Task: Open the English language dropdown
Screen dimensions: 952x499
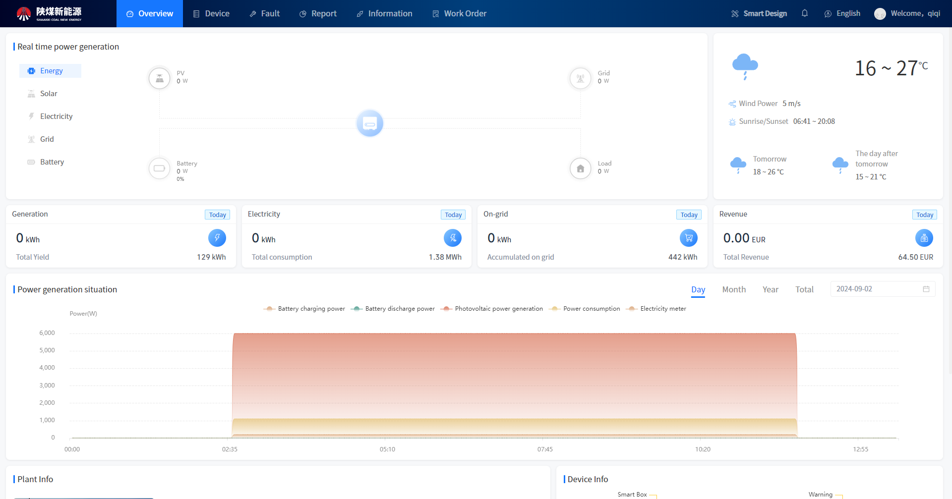Action: click(x=842, y=13)
